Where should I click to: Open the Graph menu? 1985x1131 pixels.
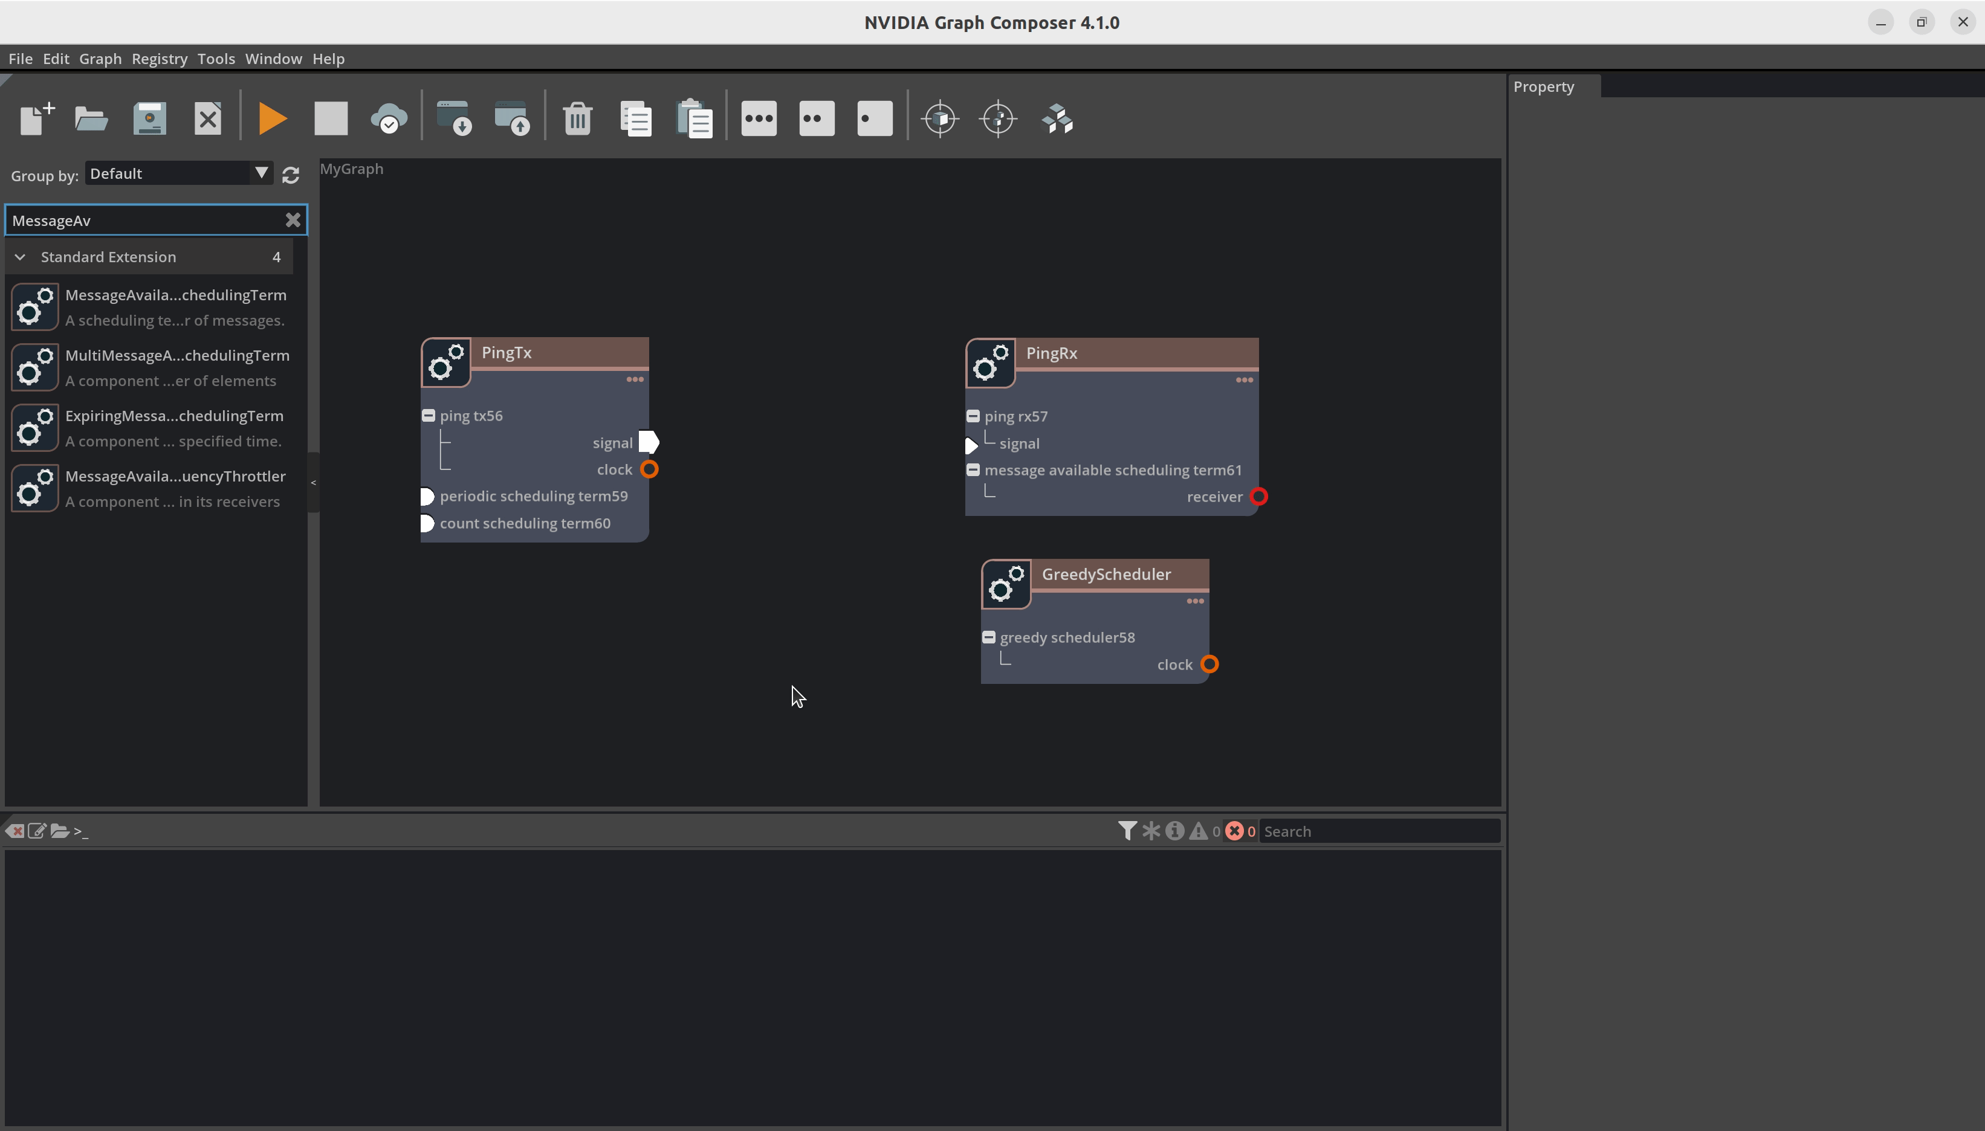[100, 59]
